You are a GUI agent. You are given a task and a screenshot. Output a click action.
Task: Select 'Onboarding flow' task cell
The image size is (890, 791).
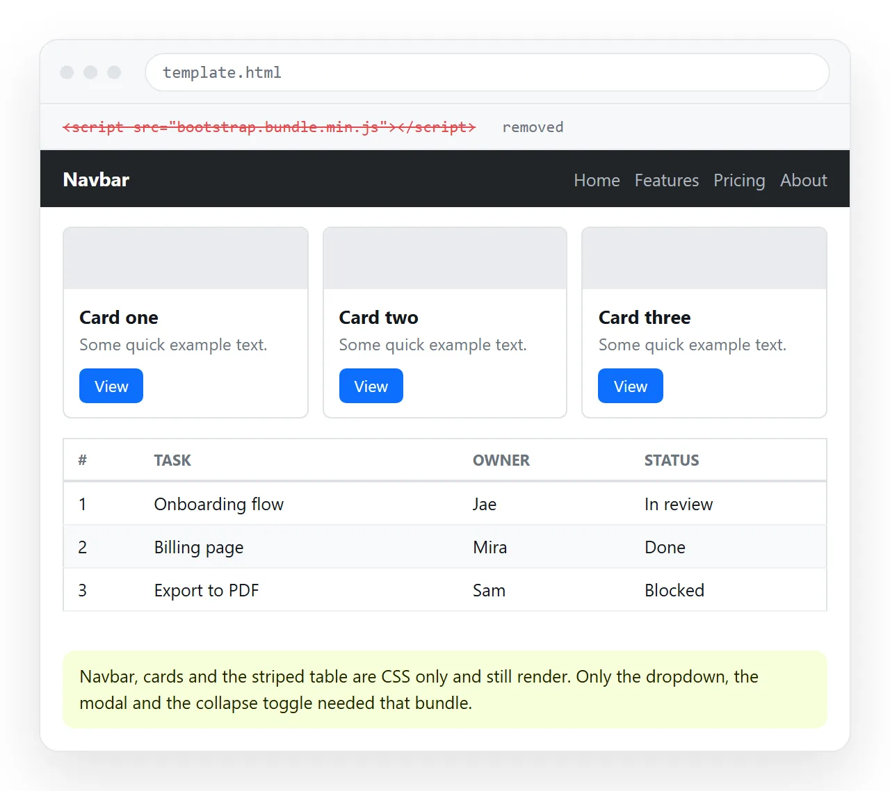[x=219, y=504]
